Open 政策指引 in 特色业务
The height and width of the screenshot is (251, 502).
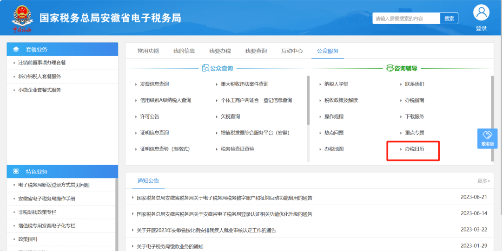tap(27, 239)
